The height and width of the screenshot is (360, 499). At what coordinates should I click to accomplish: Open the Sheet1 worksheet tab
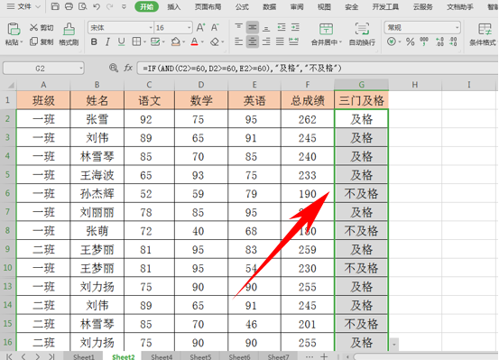coord(84,356)
